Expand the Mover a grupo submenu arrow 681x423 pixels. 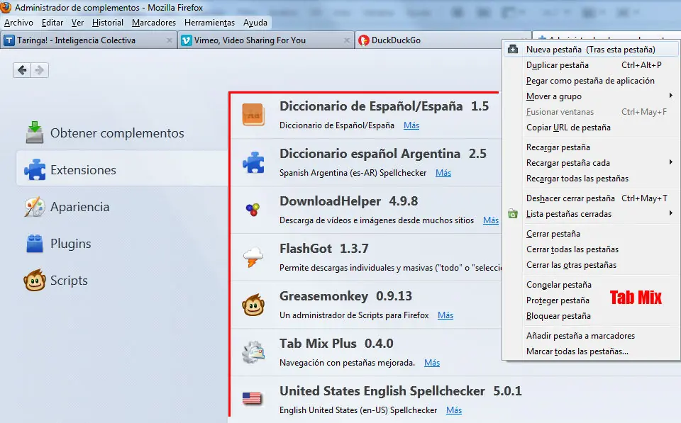(671, 96)
